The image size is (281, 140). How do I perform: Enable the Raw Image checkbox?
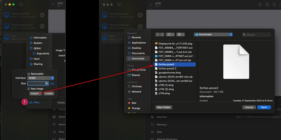(29, 89)
